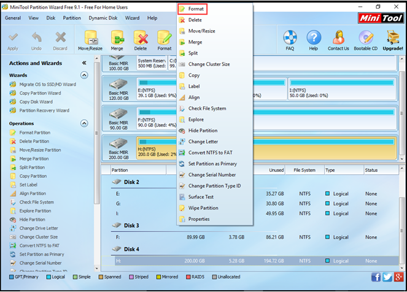Click Delete Partition in Operations list
The height and width of the screenshot is (292, 407).
29,141
